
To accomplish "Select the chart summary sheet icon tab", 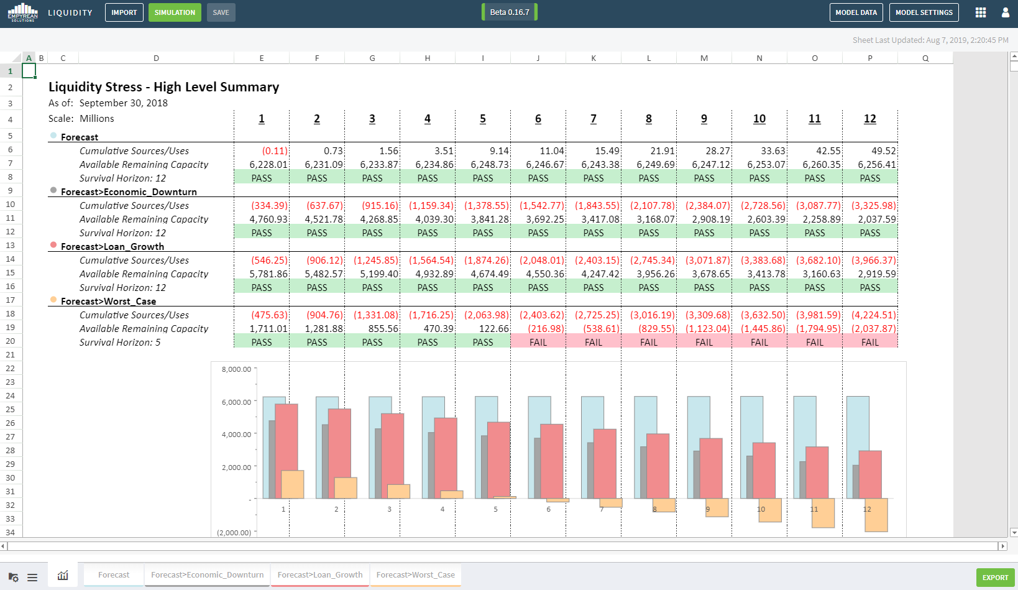I will 63,576.
